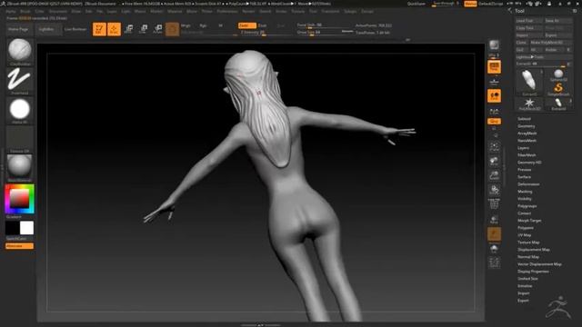The width and height of the screenshot is (582, 327).
Task: Activate the Move transform icon
Action: [129, 29]
